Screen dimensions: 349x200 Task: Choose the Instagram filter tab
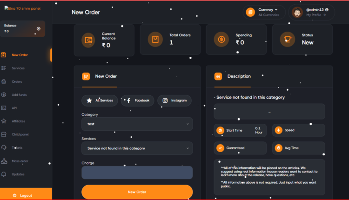pos(174,100)
